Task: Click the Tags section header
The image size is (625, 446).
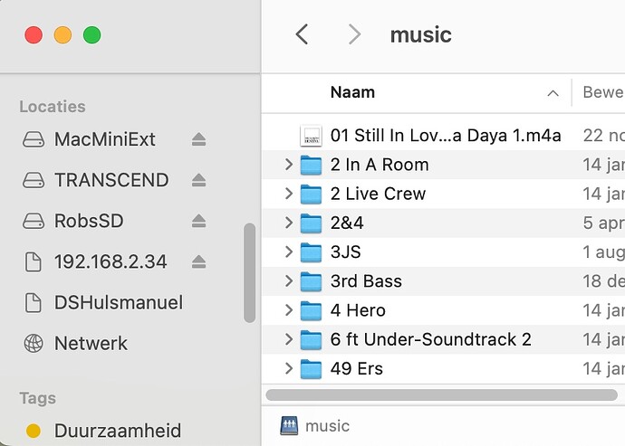Action: pyautogui.click(x=37, y=398)
